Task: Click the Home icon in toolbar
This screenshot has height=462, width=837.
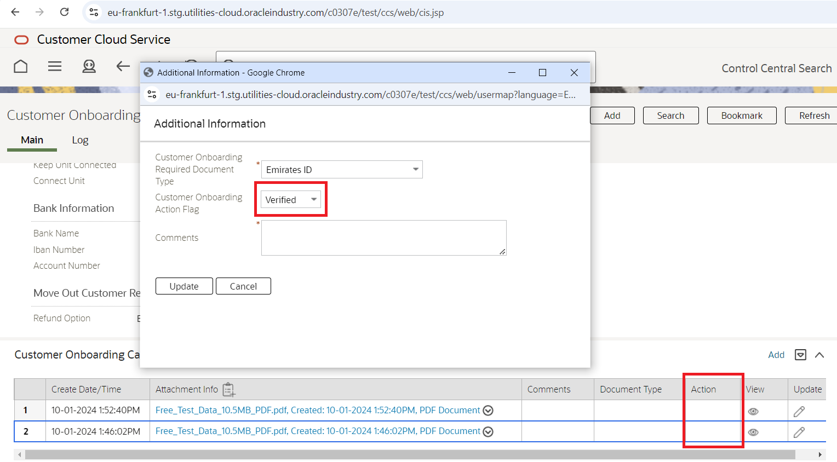Action: coord(21,66)
